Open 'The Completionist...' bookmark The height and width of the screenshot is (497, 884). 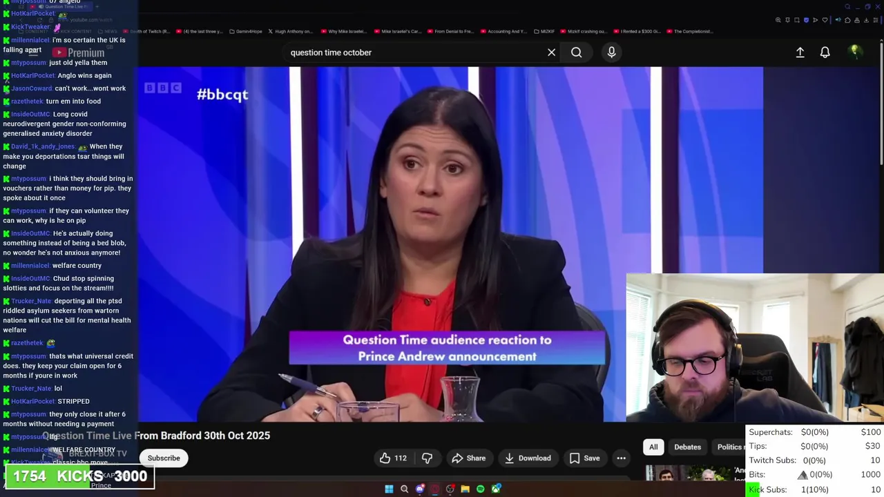coord(689,31)
